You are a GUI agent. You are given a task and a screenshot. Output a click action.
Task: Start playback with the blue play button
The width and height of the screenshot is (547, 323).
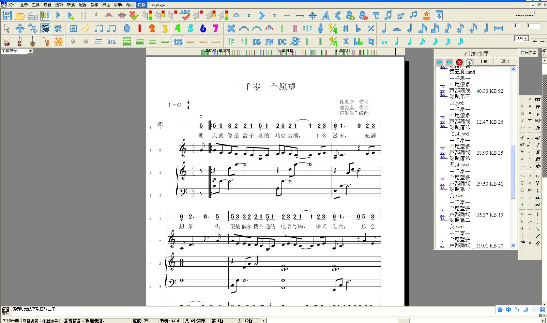click(58, 15)
